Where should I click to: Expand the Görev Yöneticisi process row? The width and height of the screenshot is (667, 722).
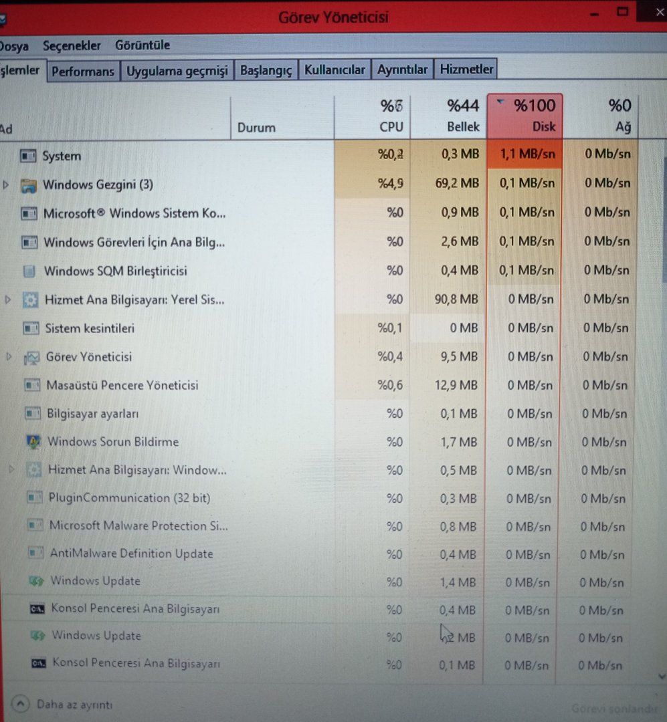click(x=9, y=356)
